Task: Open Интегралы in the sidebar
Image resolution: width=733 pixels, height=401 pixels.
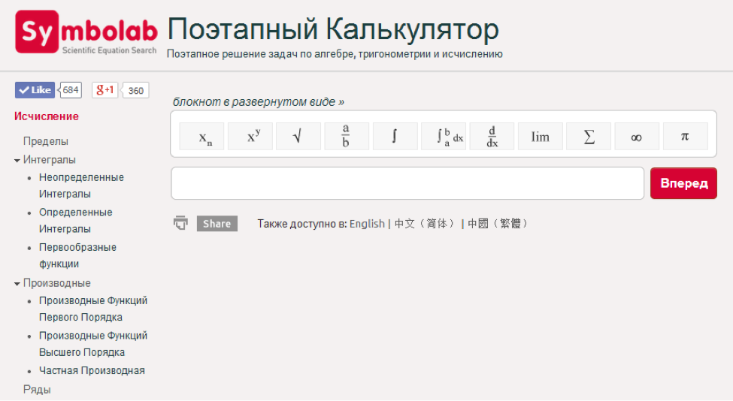Action: [50, 160]
